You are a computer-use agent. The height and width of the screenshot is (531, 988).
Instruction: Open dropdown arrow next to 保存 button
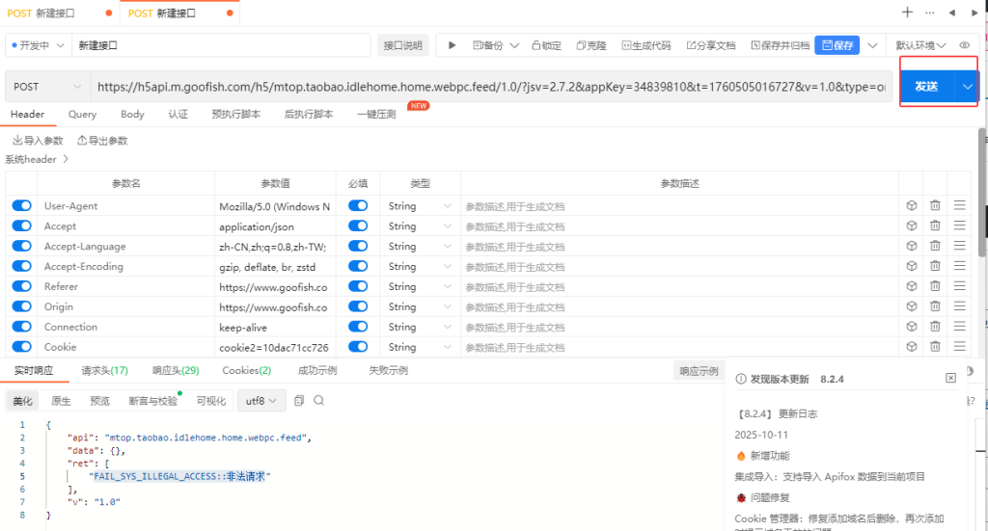pos(872,45)
